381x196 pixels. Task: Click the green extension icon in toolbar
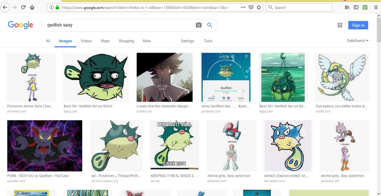pos(365,7)
